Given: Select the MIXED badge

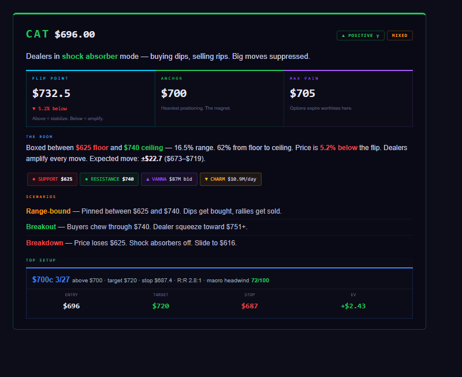Looking at the screenshot, I should click(400, 35).
